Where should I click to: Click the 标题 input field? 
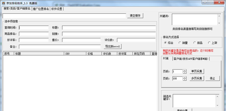109,28
